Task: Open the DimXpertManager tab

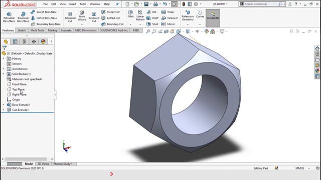Action: coord(34,41)
